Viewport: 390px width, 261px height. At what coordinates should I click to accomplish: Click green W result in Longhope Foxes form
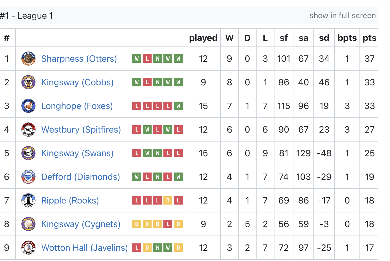(178, 106)
